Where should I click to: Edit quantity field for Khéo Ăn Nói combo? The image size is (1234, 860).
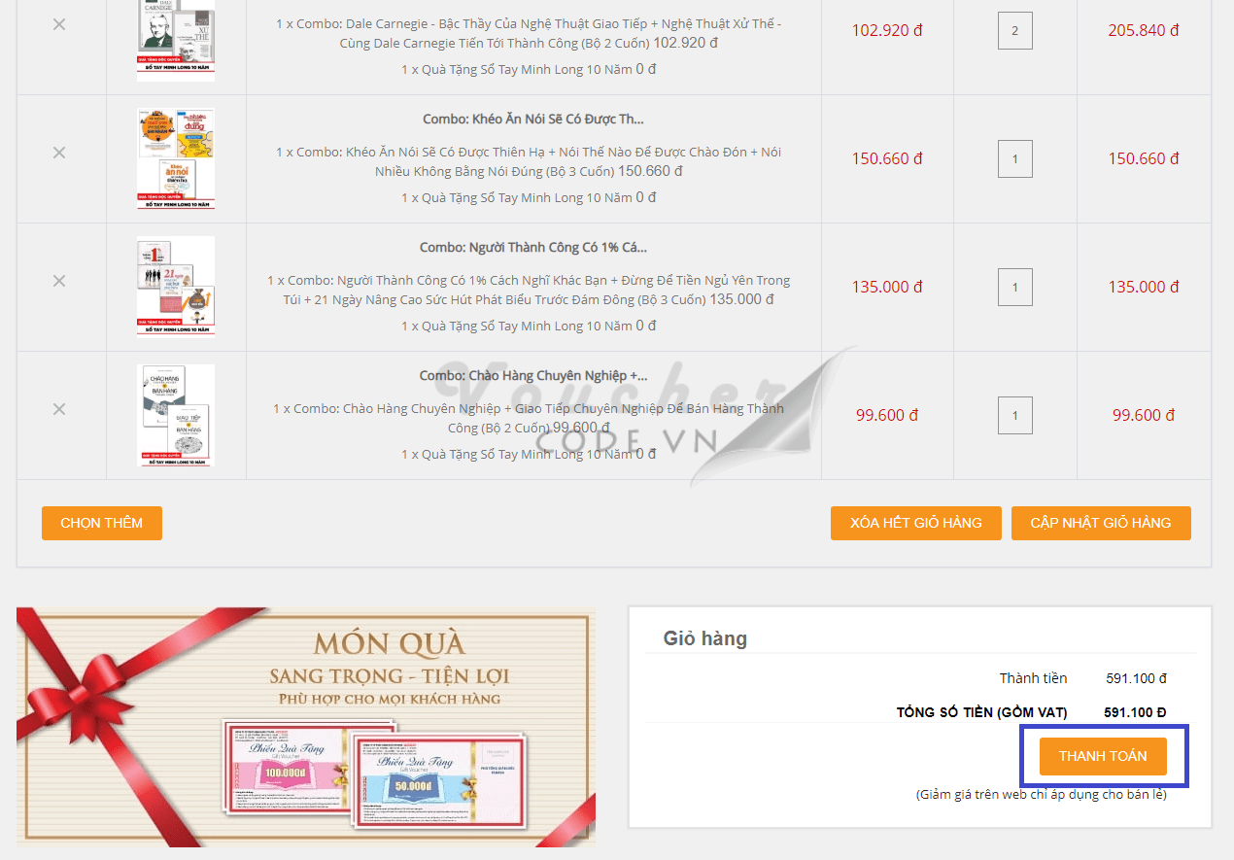click(1015, 158)
